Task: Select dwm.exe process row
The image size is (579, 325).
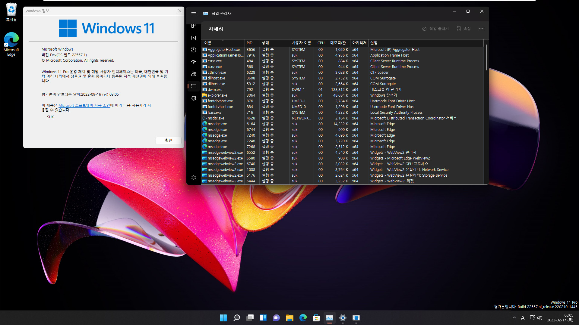Action: pos(343,90)
